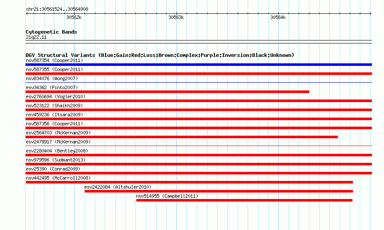The height and width of the screenshot is (230, 384).
Task: Click the red nsv587355 loss bar
Action: click(x=198, y=74)
